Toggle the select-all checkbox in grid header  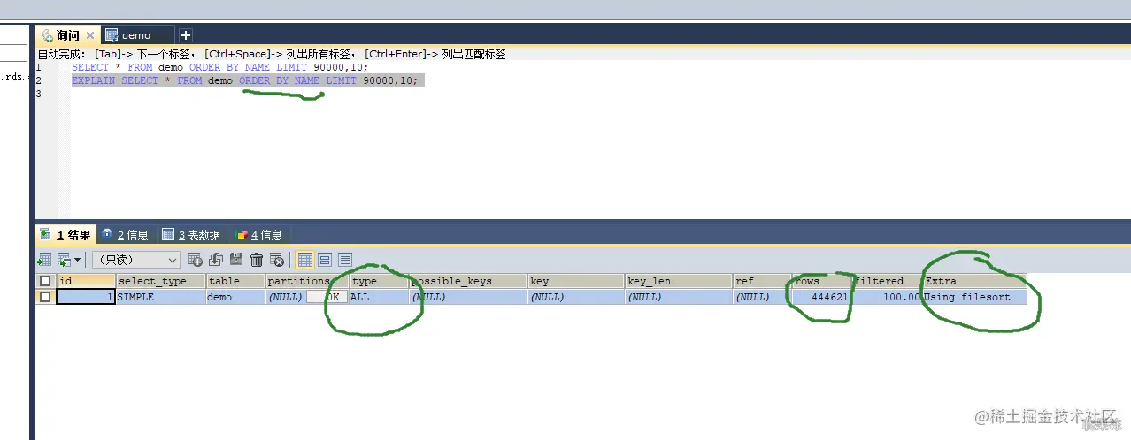pos(45,281)
